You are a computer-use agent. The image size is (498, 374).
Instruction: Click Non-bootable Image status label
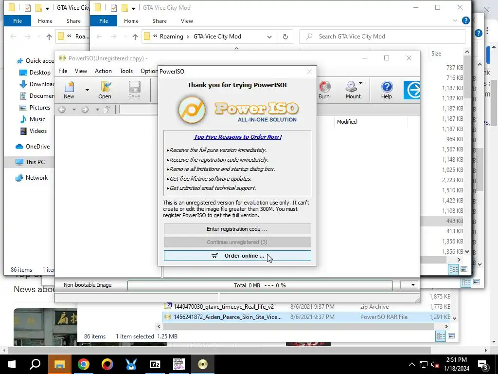click(88, 285)
